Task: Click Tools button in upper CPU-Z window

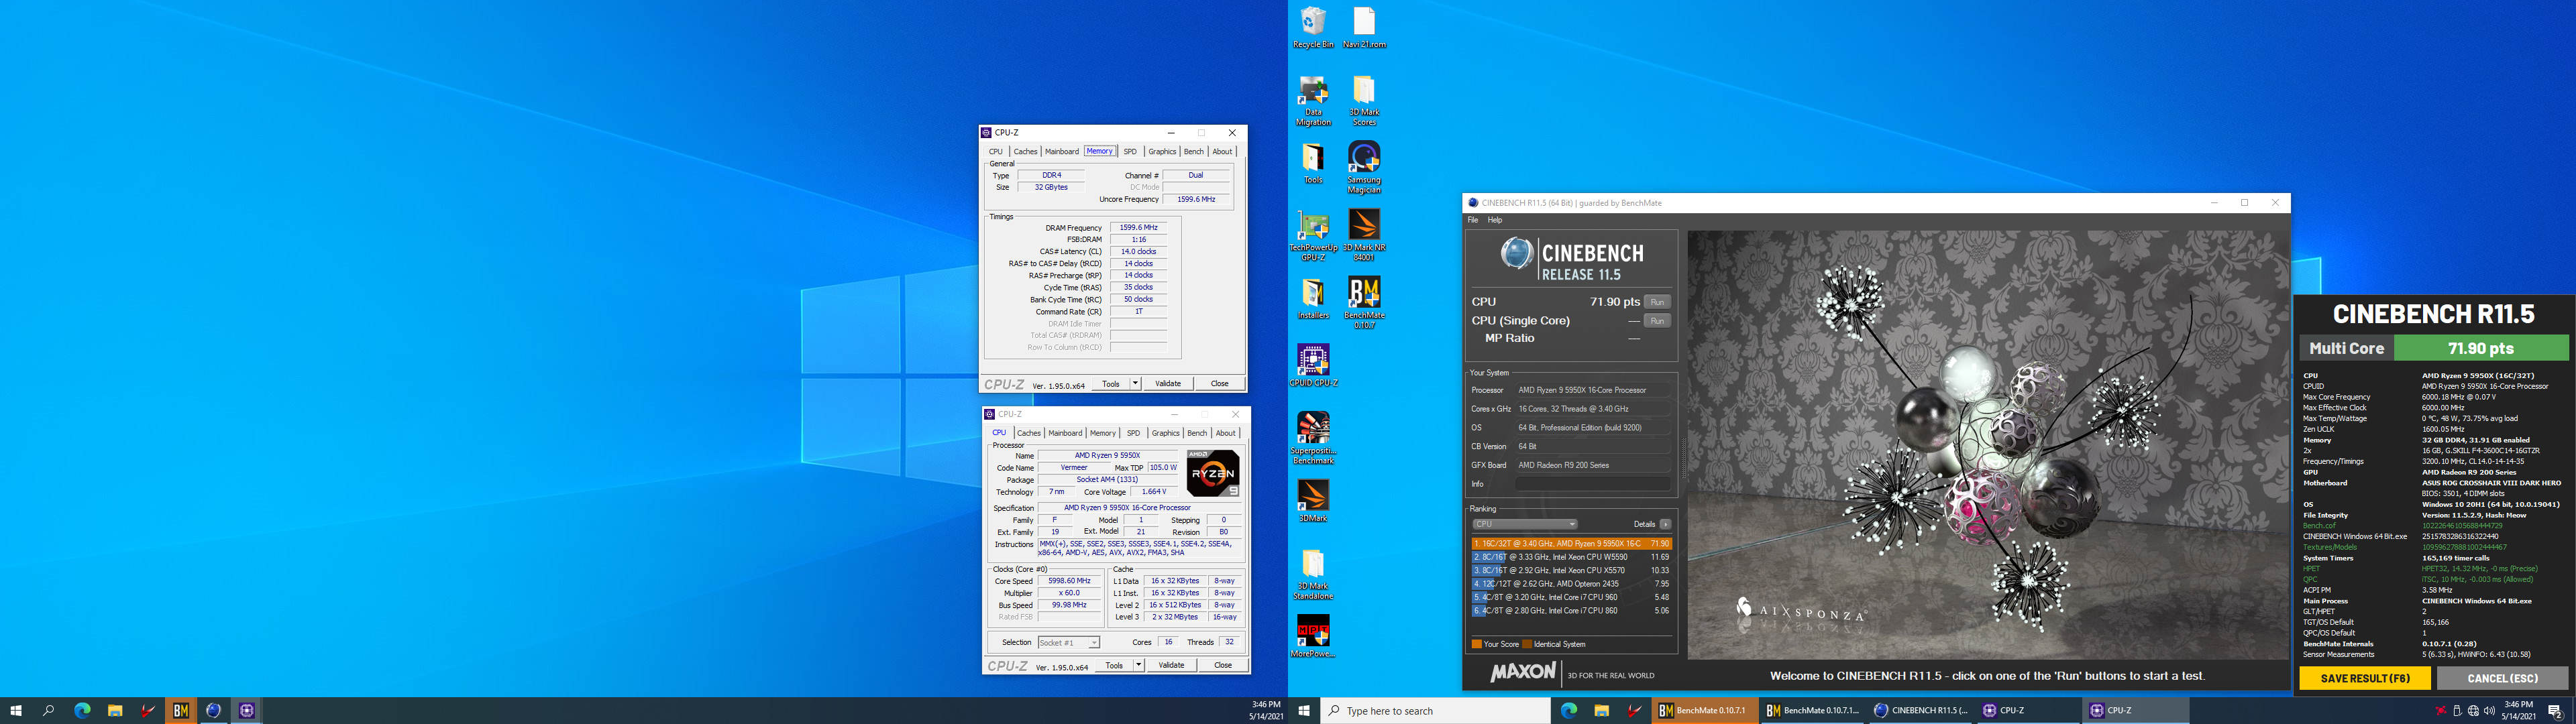Action: [1110, 383]
